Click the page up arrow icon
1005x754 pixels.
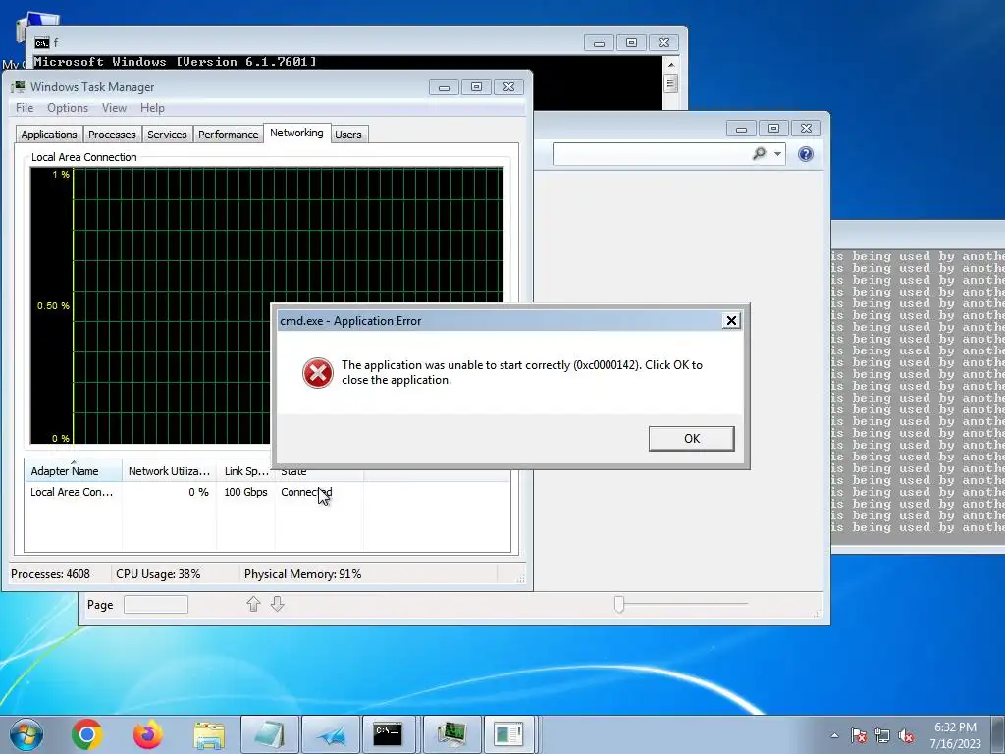point(253,604)
